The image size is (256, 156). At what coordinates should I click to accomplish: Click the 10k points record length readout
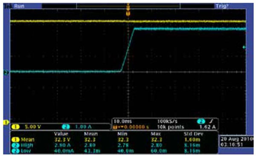[170, 127]
